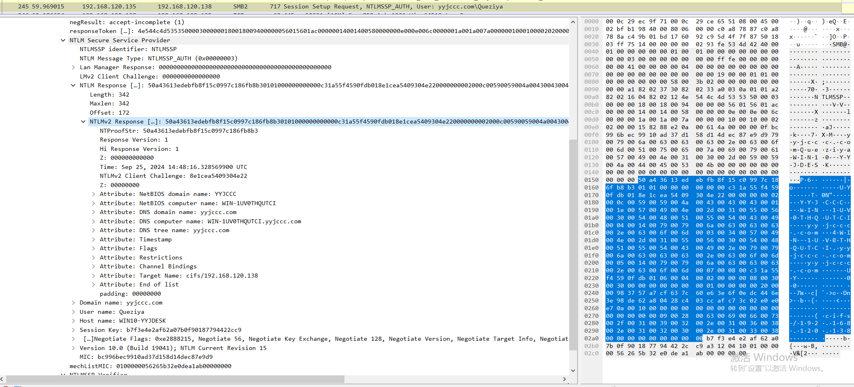This screenshot has width=854, height=387.
Task: Expand the Target Name cifs attribute
Action: click(93, 276)
